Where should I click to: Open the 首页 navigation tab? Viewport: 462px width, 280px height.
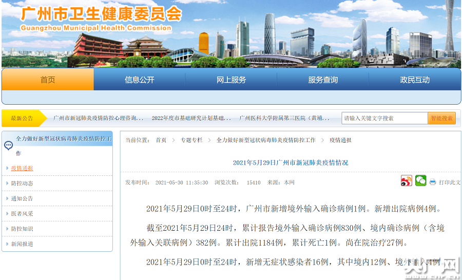[x=48, y=80]
